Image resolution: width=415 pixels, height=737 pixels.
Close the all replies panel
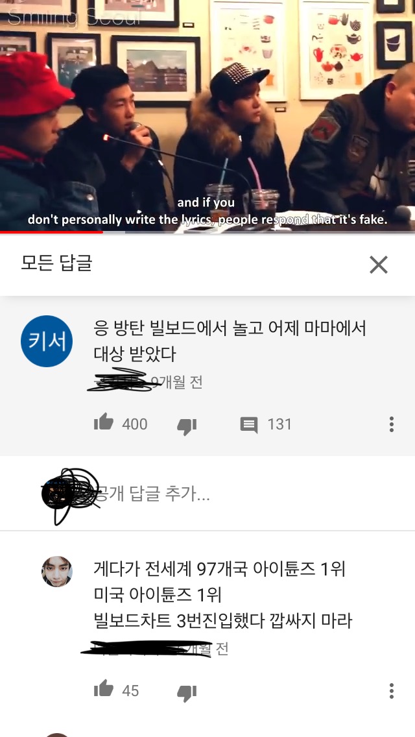click(378, 265)
